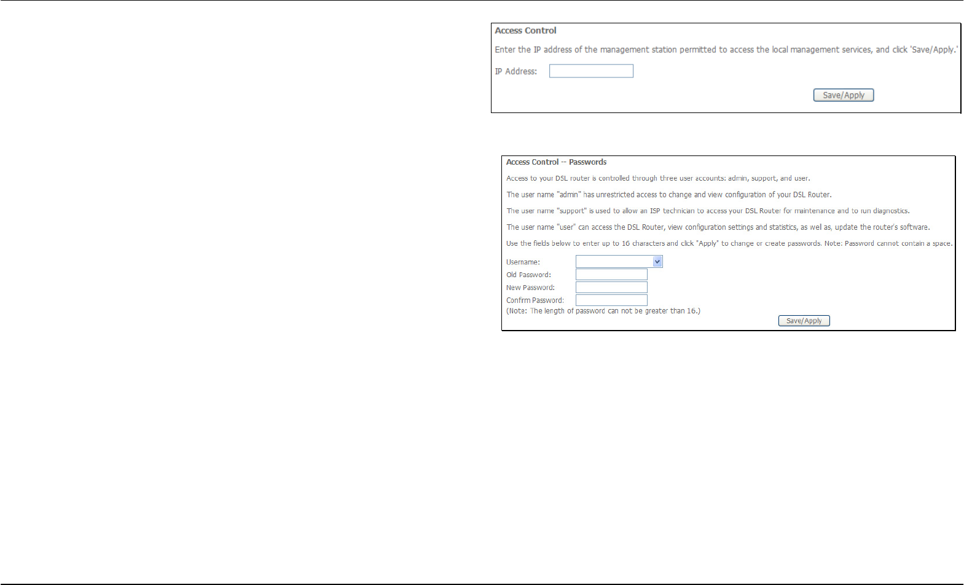Click the password length note text
This screenshot has height=585, width=964.
(x=603, y=311)
